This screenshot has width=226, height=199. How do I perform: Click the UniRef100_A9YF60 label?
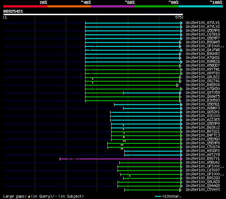[x=203, y=73]
